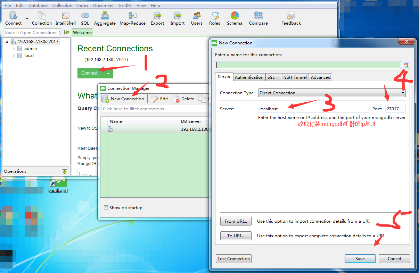Open the File menu
The width and height of the screenshot is (419, 273).
8,6
